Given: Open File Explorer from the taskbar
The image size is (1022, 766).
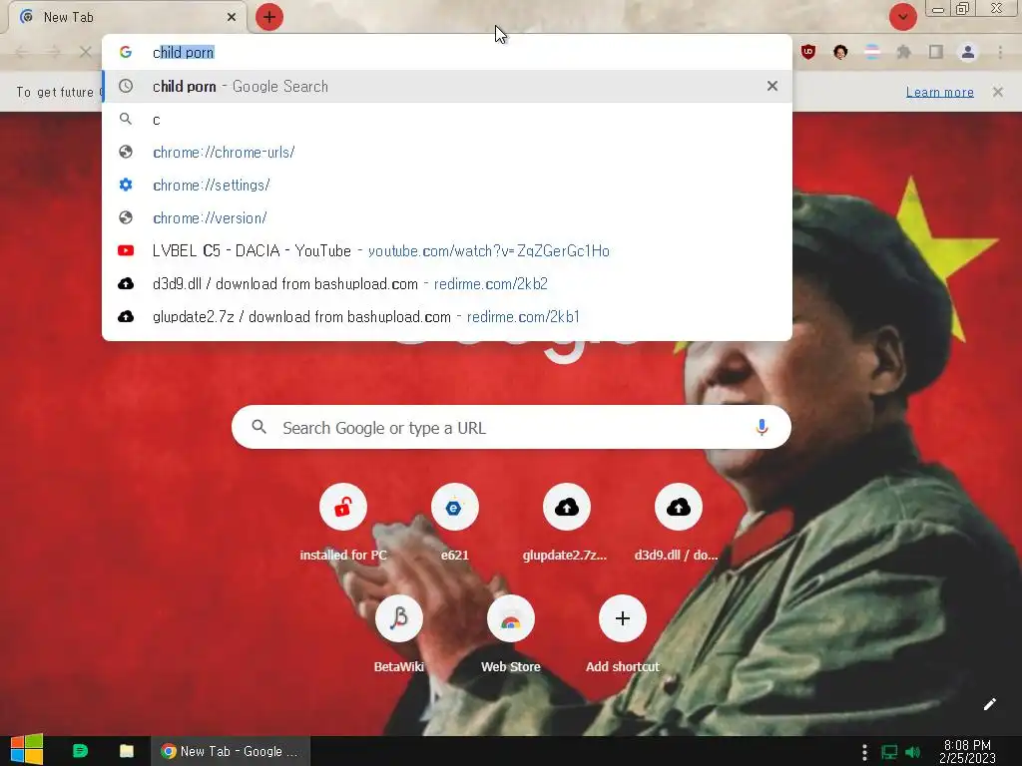Looking at the screenshot, I should [127, 751].
